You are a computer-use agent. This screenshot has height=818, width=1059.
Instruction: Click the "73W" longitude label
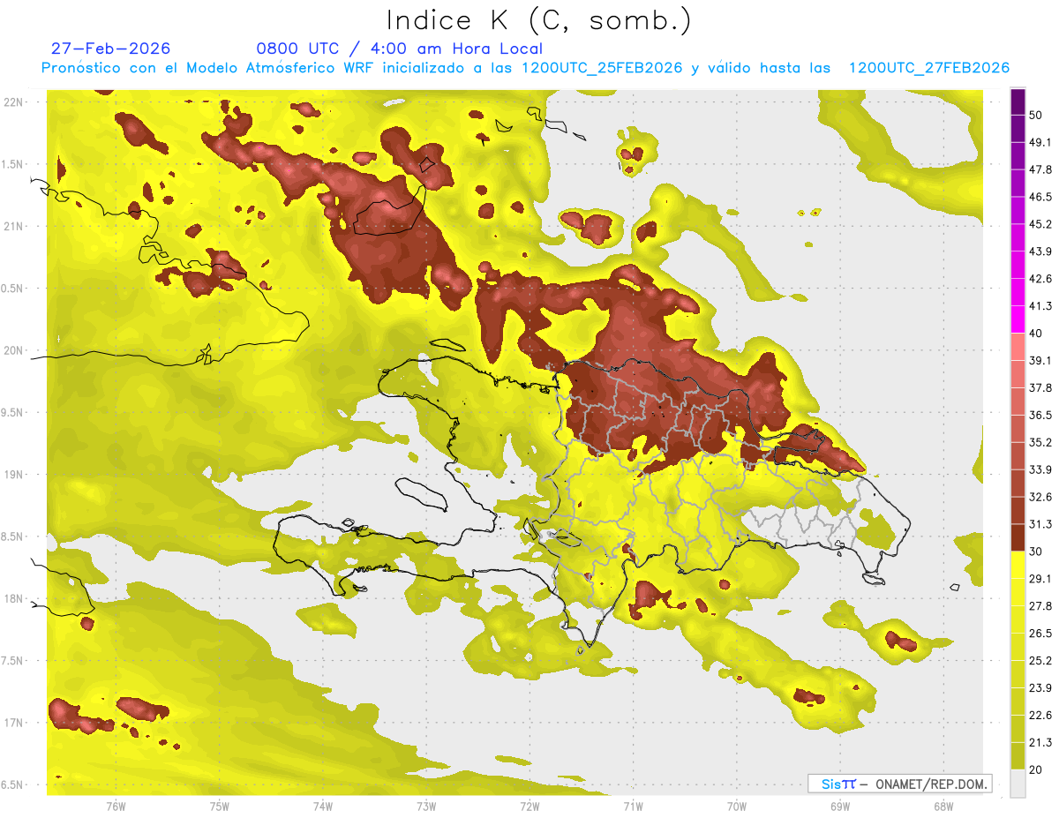click(x=426, y=806)
